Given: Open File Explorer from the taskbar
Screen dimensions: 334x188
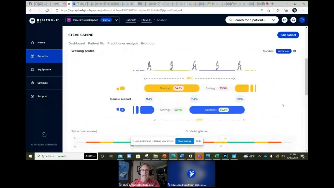Looking at the screenshot, I should (155, 156).
